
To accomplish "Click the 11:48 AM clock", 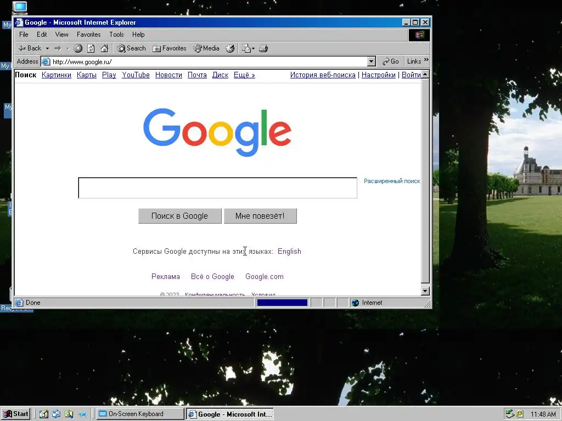I will [x=543, y=414].
